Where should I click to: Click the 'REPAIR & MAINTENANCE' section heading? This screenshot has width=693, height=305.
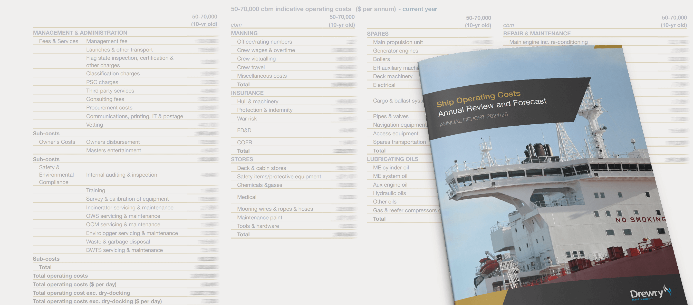pyautogui.click(x=537, y=33)
